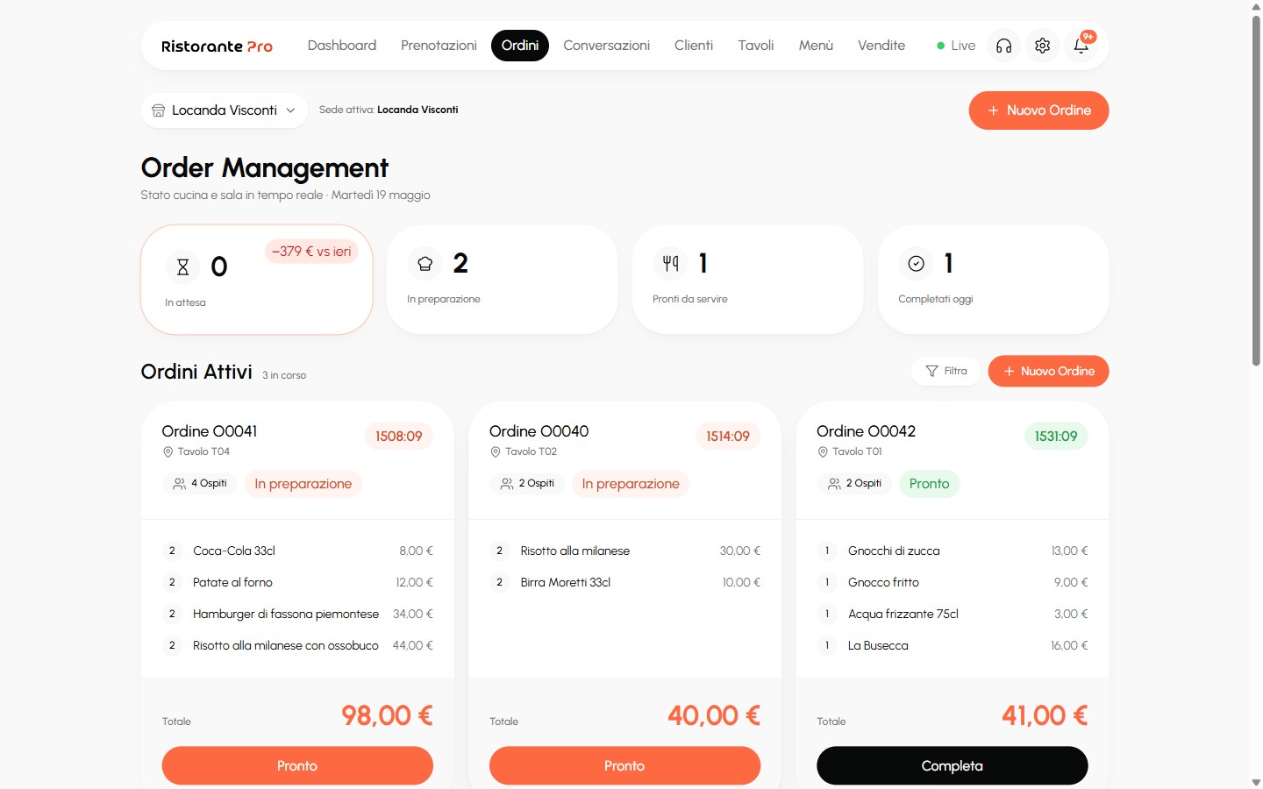The image size is (1263, 789).
Task: Click Risotto alla milanese con ossobuco item
Action: (297, 645)
